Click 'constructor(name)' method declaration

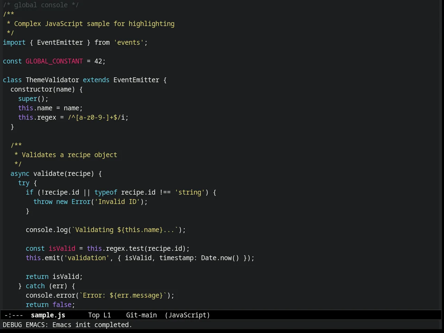[x=43, y=89]
